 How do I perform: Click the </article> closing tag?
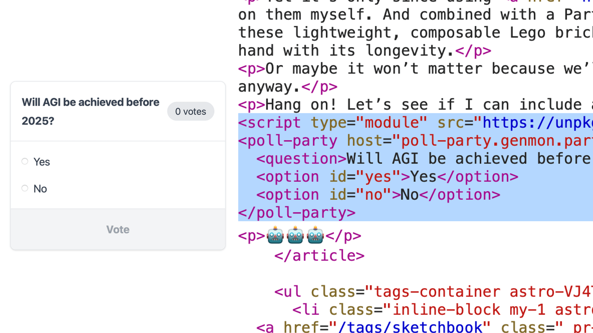[x=319, y=255]
